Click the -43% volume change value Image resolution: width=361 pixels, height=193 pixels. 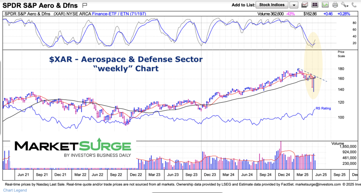pos(290,14)
